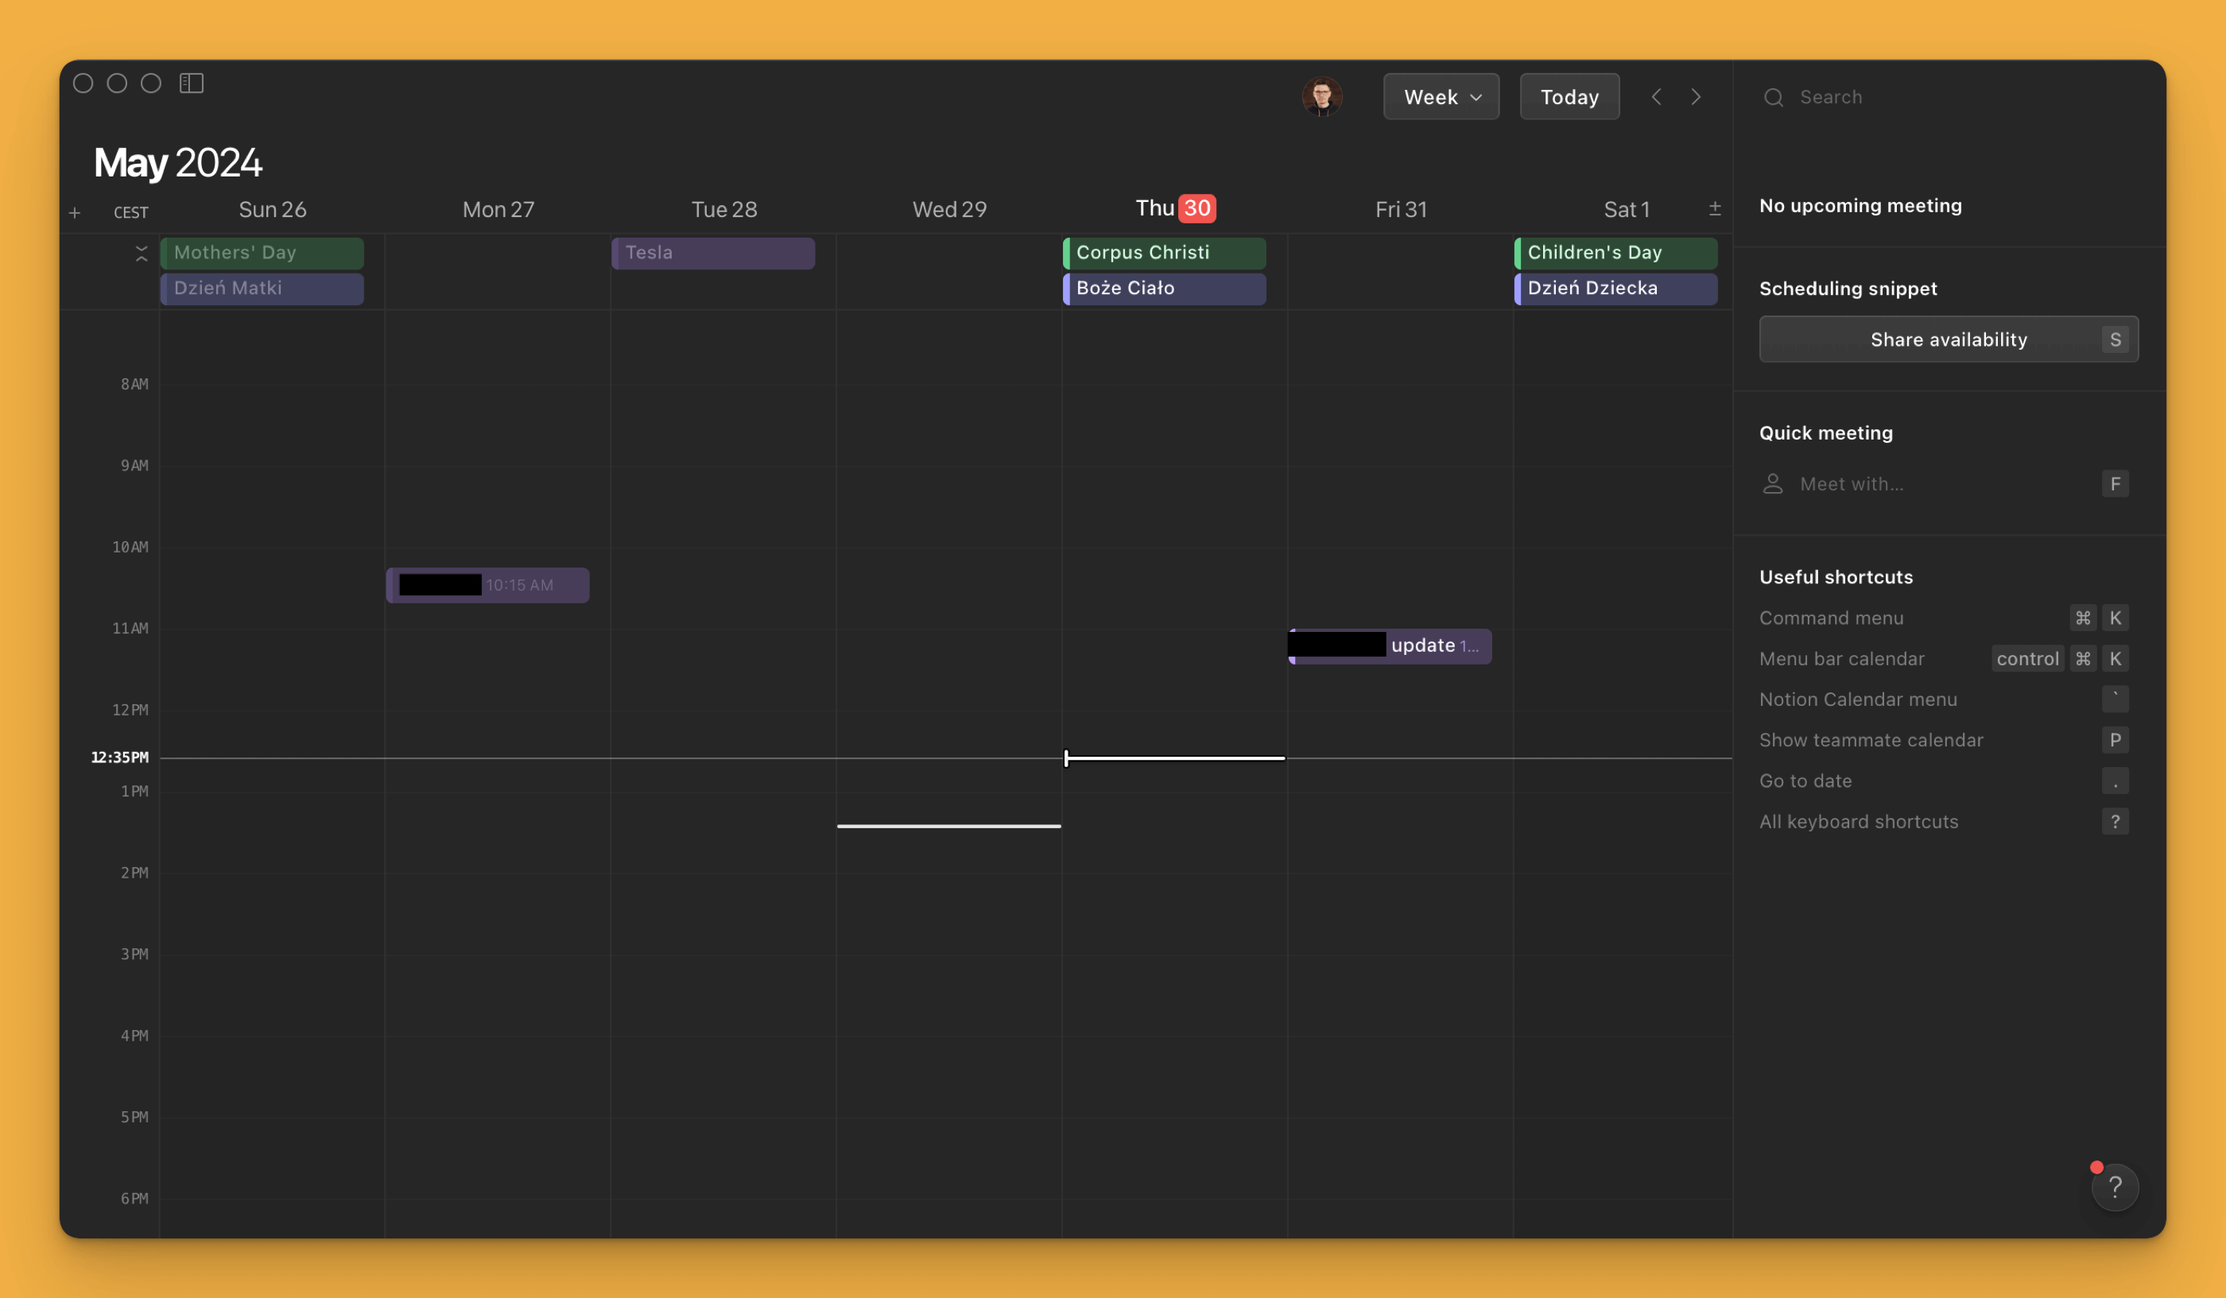The image size is (2226, 1298).
Task: Click the search magnifier icon
Action: click(x=1773, y=97)
